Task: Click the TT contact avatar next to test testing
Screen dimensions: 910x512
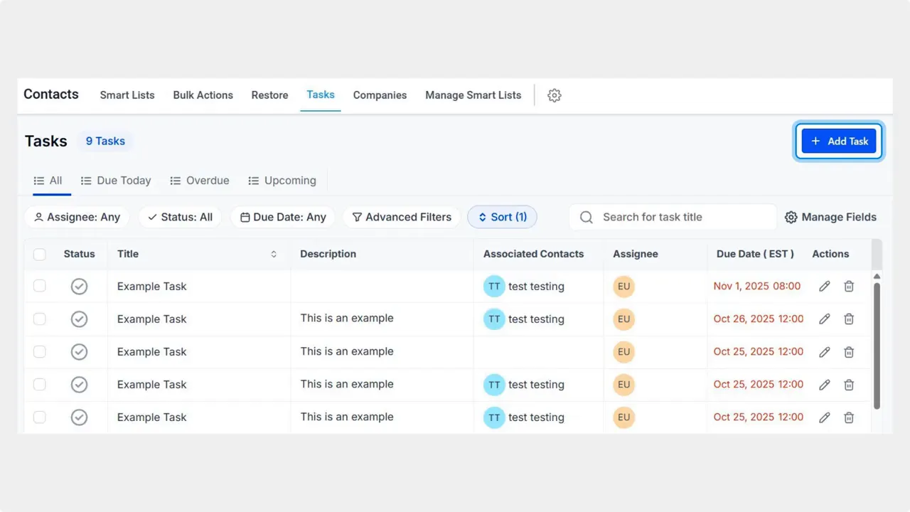Action: point(494,286)
